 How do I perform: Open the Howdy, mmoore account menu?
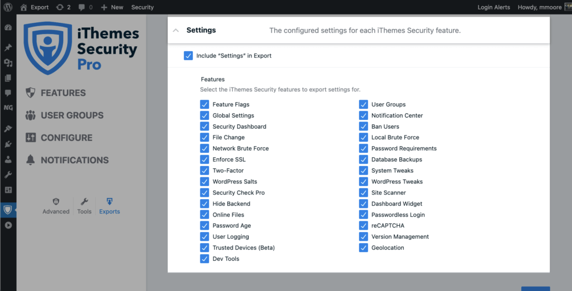click(544, 7)
